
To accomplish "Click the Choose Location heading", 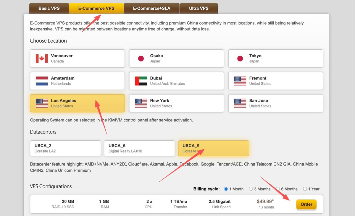I will (x=48, y=41).
